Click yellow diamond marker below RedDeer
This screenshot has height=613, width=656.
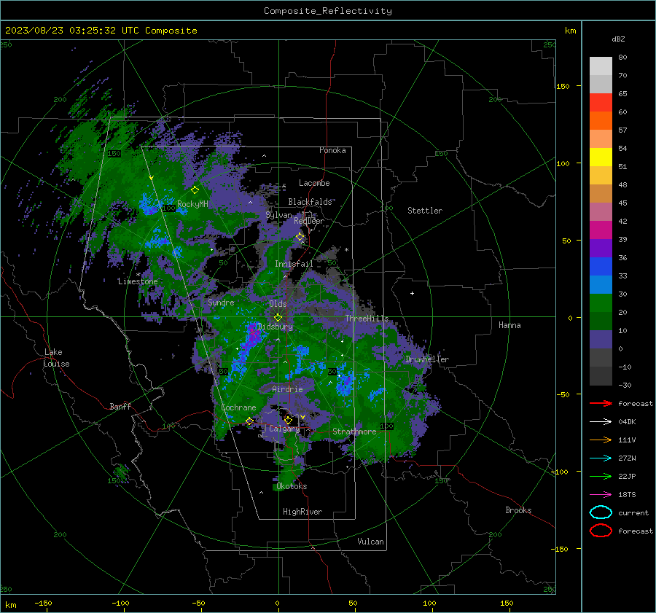300,237
